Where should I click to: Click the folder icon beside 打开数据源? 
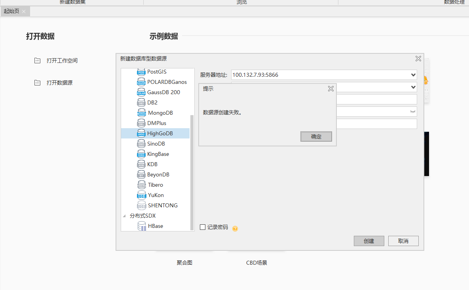(x=37, y=83)
